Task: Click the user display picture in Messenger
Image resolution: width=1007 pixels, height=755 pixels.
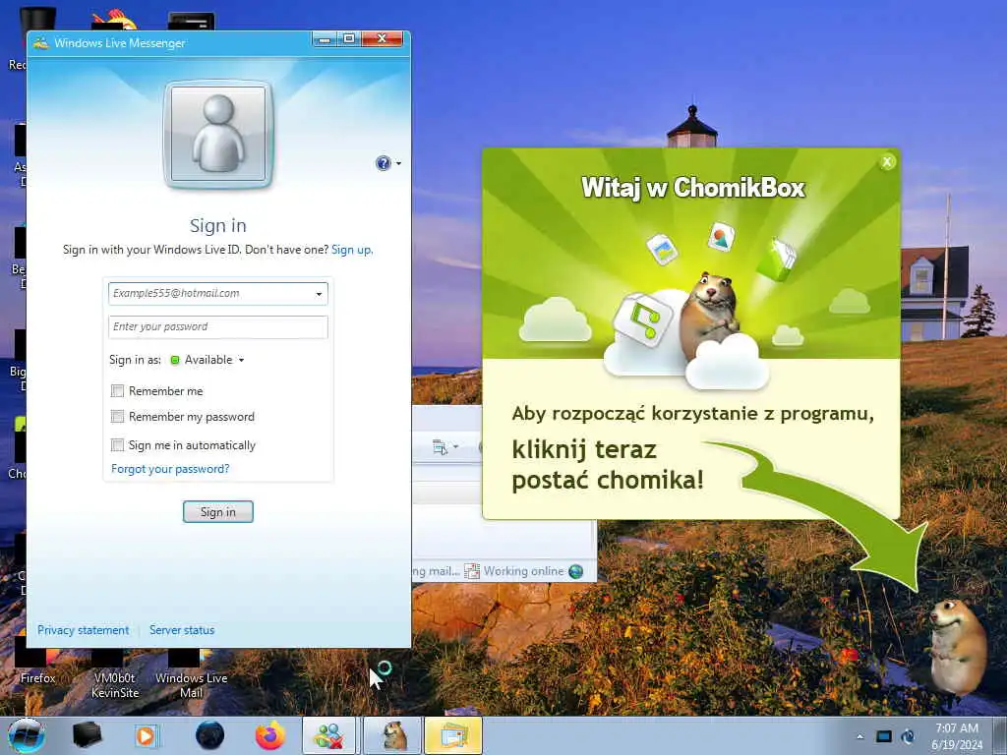Action: tap(218, 135)
